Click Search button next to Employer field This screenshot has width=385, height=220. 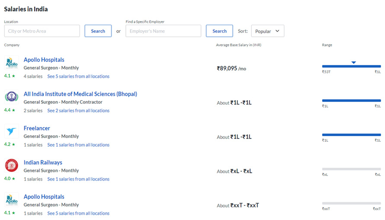(x=219, y=31)
